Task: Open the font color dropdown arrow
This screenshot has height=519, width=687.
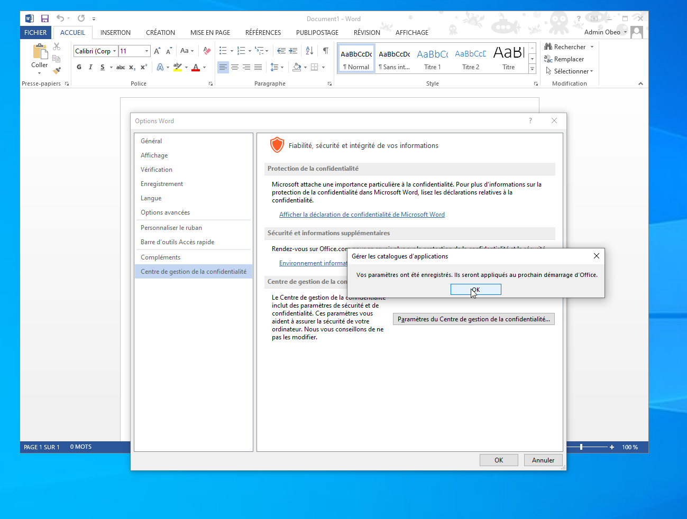Action: pyautogui.click(x=204, y=67)
